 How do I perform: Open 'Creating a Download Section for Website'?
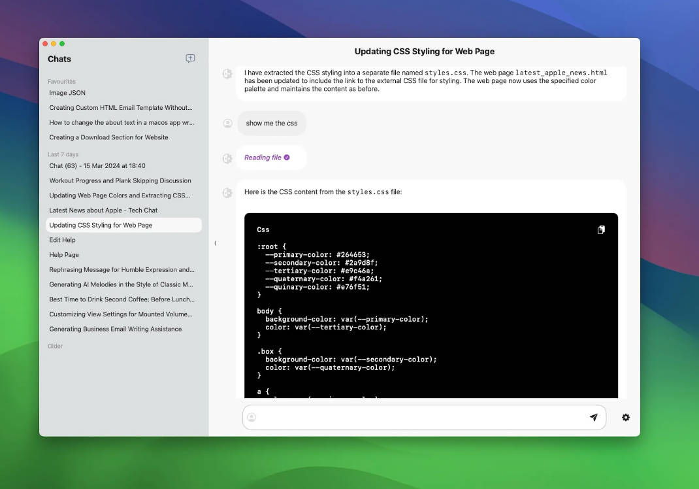point(108,137)
